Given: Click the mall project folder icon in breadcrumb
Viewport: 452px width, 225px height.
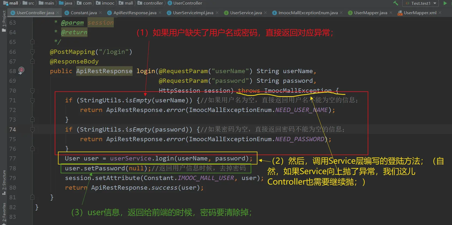Looking at the screenshot, I should (x=5, y=3).
